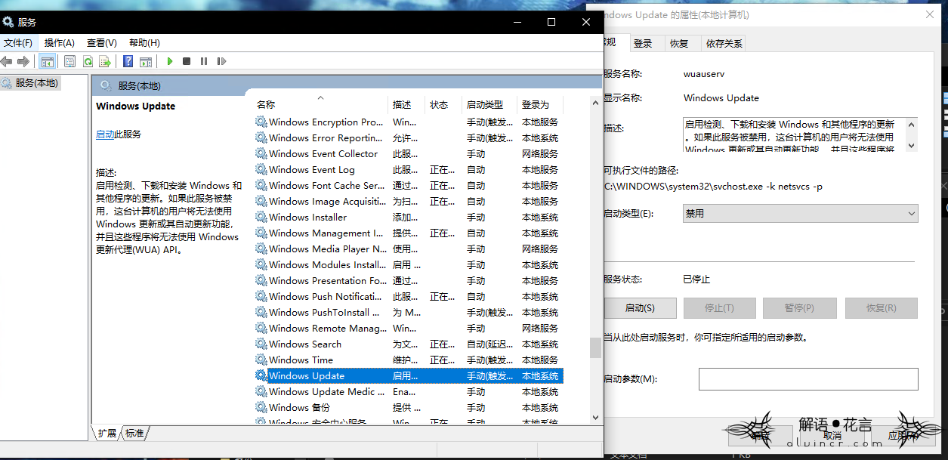Open the blue Help question mark icon
This screenshot has height=460, width=948.
[x=128, y=61]
